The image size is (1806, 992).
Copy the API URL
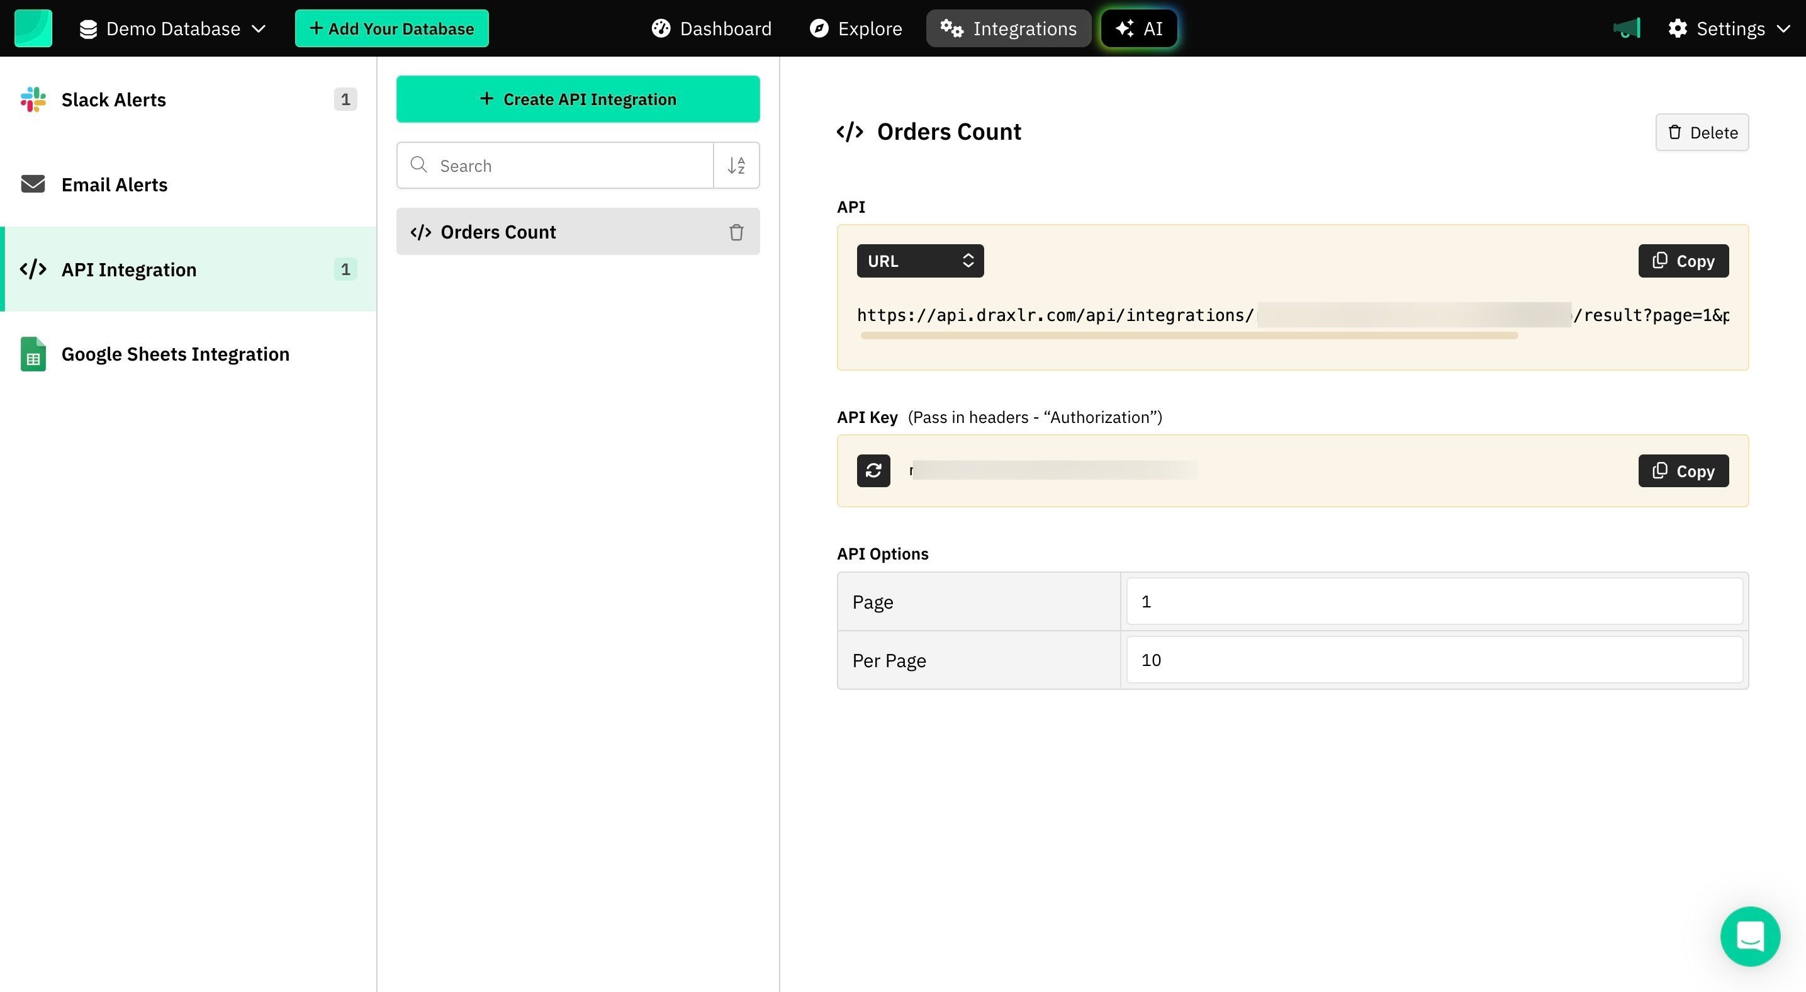click(1683, 261)
